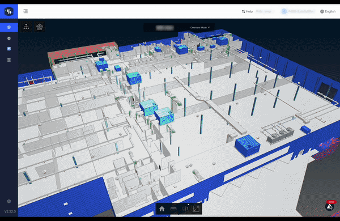Screen dimensions: 340x221
Task: Reset view with the home icon
Action: tap(161, 209)
